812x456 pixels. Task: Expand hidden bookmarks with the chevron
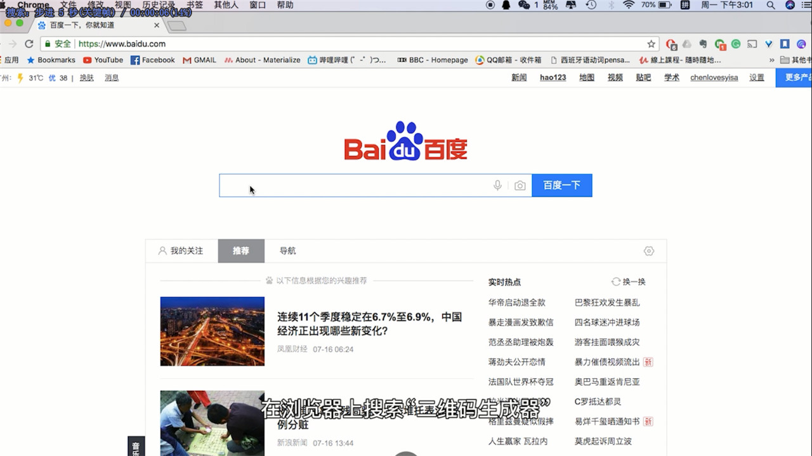tap(771, 60)
